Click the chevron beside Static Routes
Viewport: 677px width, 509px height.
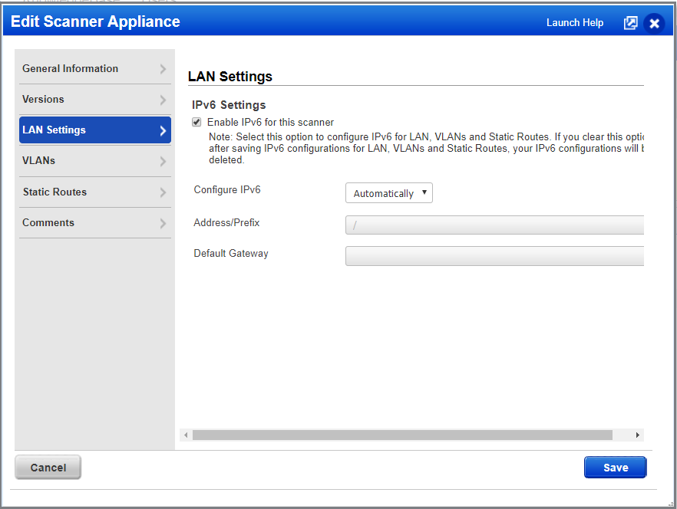(163, 192)
